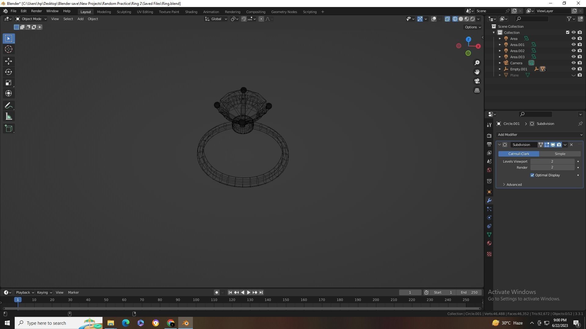Hide Area.001 light in viewport

[573, 44]
